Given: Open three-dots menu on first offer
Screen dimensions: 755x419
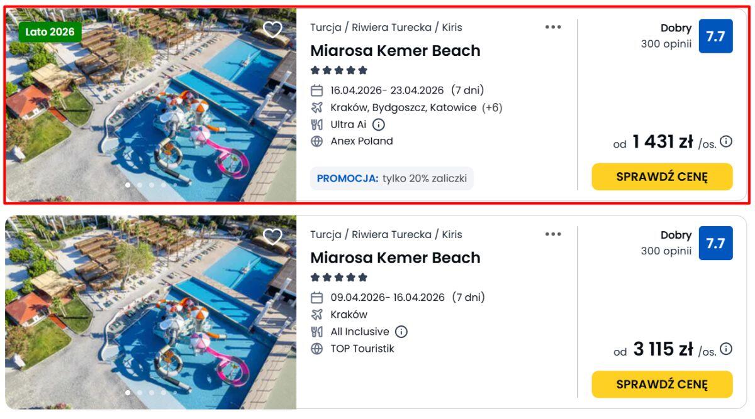Looking at the screenshot, I should (553, 27).
